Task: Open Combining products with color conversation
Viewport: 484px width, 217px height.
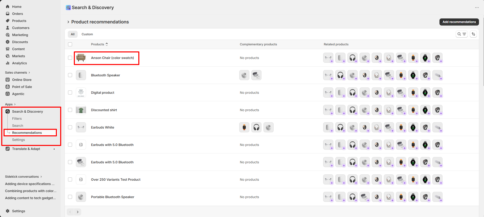Action: tap(31, 191)
